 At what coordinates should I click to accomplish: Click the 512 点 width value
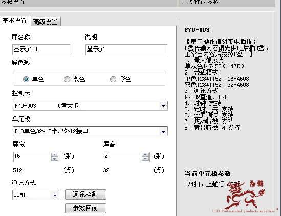click(x=17, y=170)
